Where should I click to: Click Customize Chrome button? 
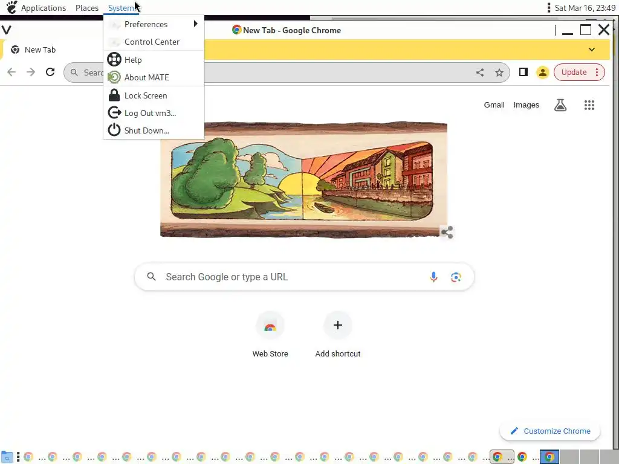[x=549, y=431]
